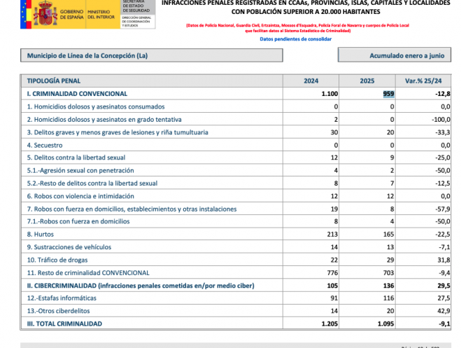This screenshot has height=348, width=461.
Task: Click the 'TIPOLOGÍA PENAL' column header
Action: click(54, 81)
